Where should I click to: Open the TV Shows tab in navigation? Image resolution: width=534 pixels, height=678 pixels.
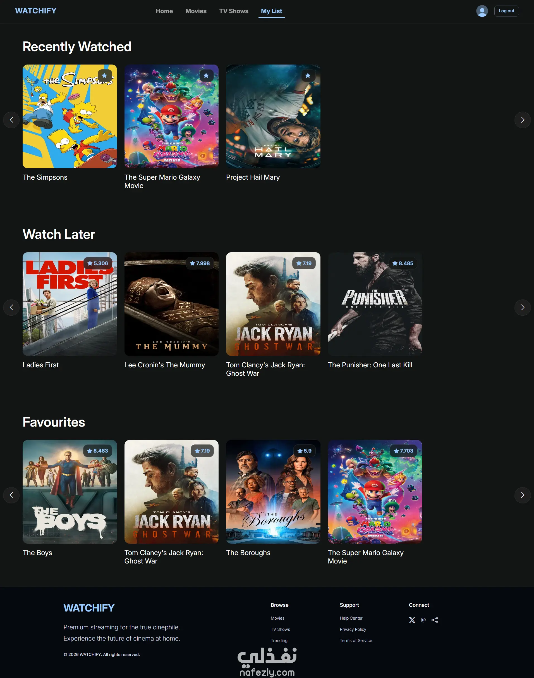click(234, 11)
